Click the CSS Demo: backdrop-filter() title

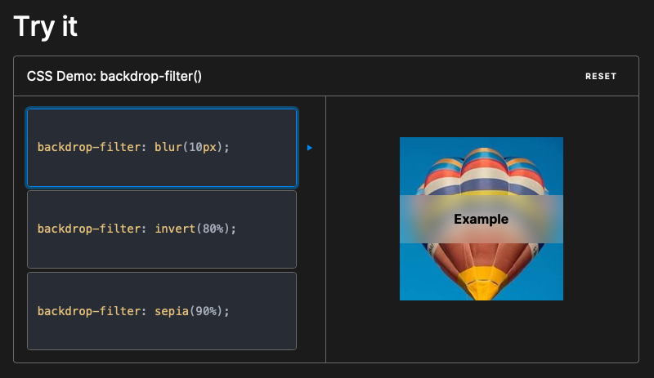point(114,76)
